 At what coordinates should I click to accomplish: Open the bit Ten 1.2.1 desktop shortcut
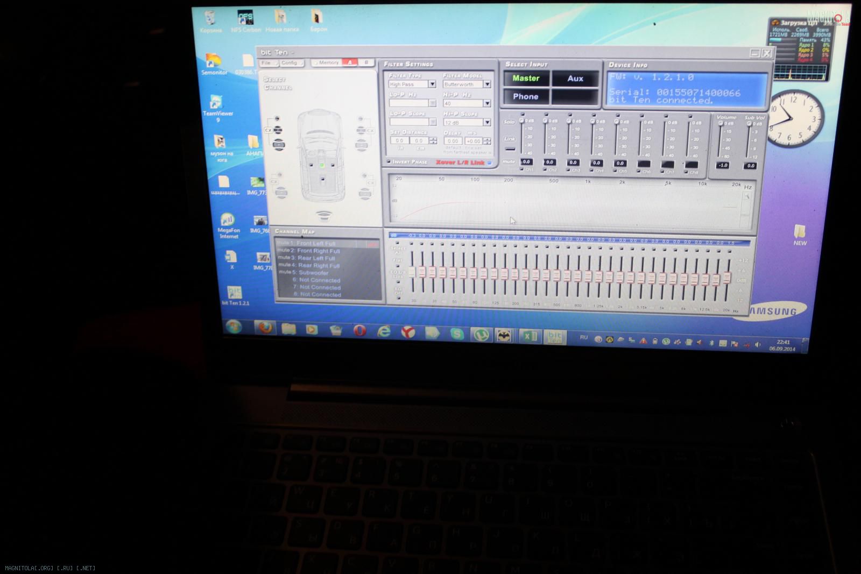click(x=235, y=296)
